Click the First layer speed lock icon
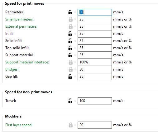 tap(70, 125)
